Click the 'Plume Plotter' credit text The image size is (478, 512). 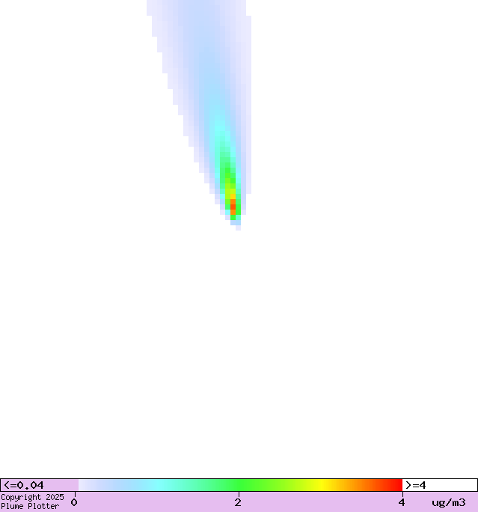tap(30, 507)
